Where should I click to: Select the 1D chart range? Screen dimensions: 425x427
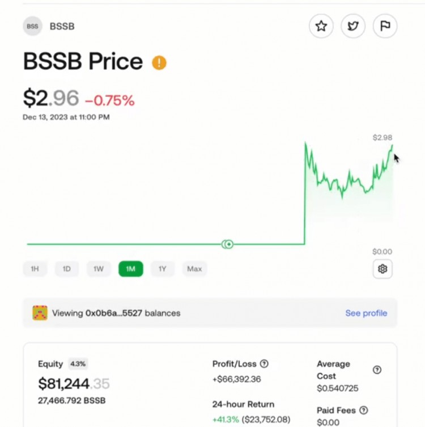(67, 269)
